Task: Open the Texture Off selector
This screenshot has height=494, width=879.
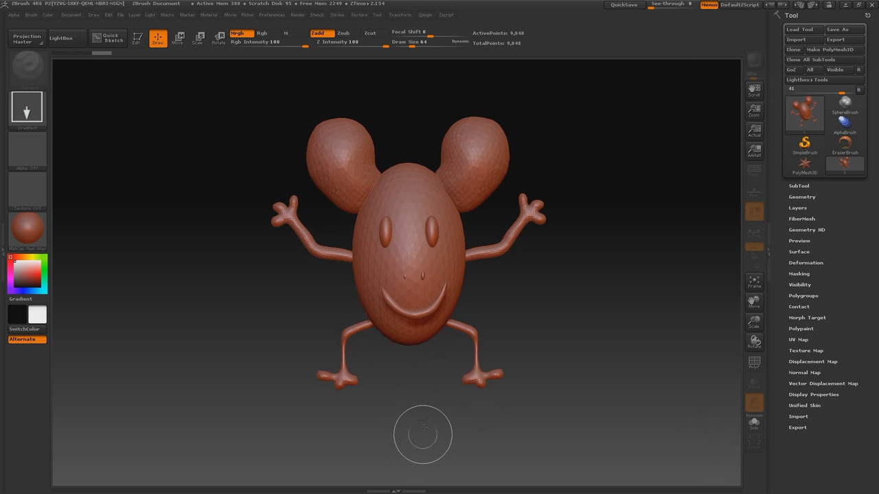Action: (x=27, y=190)
